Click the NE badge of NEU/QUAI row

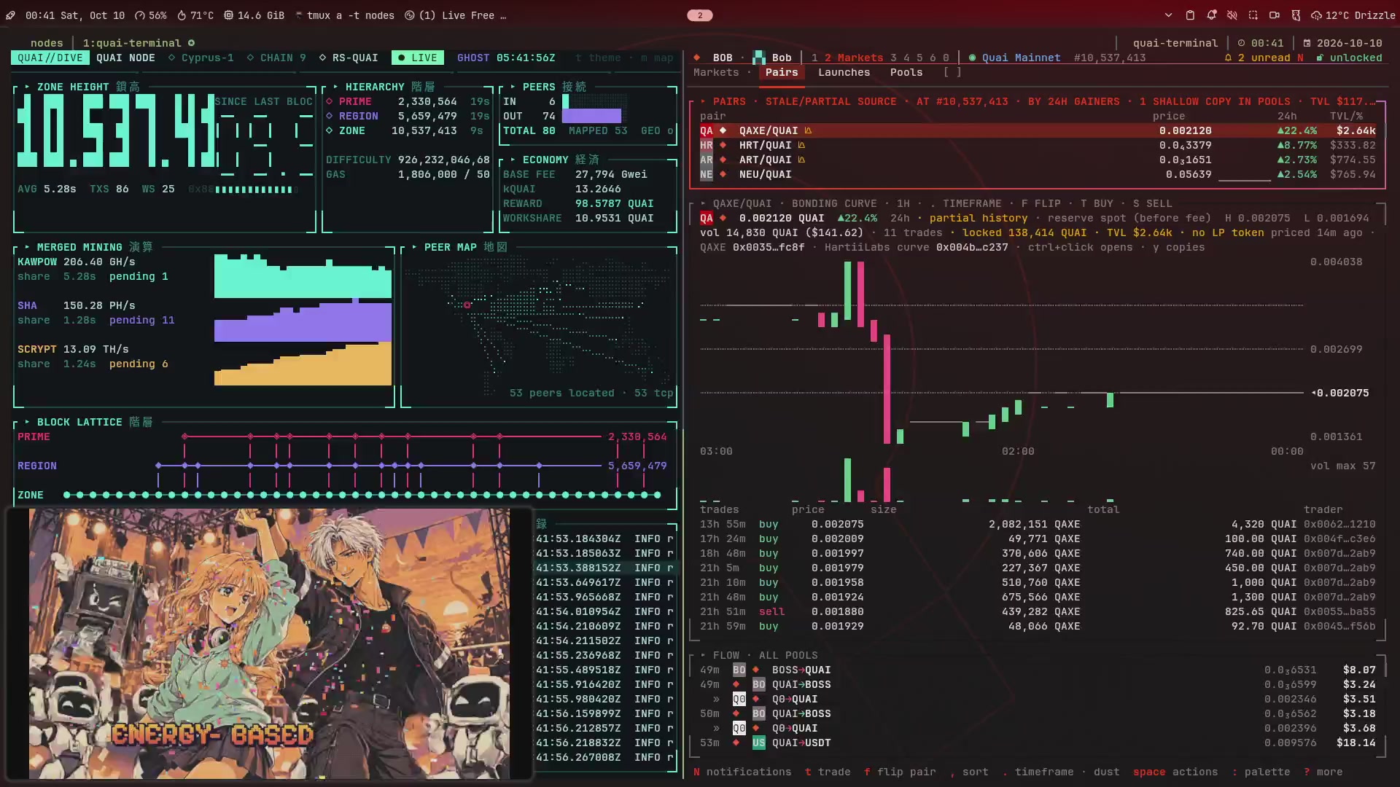tap(707, 174)
